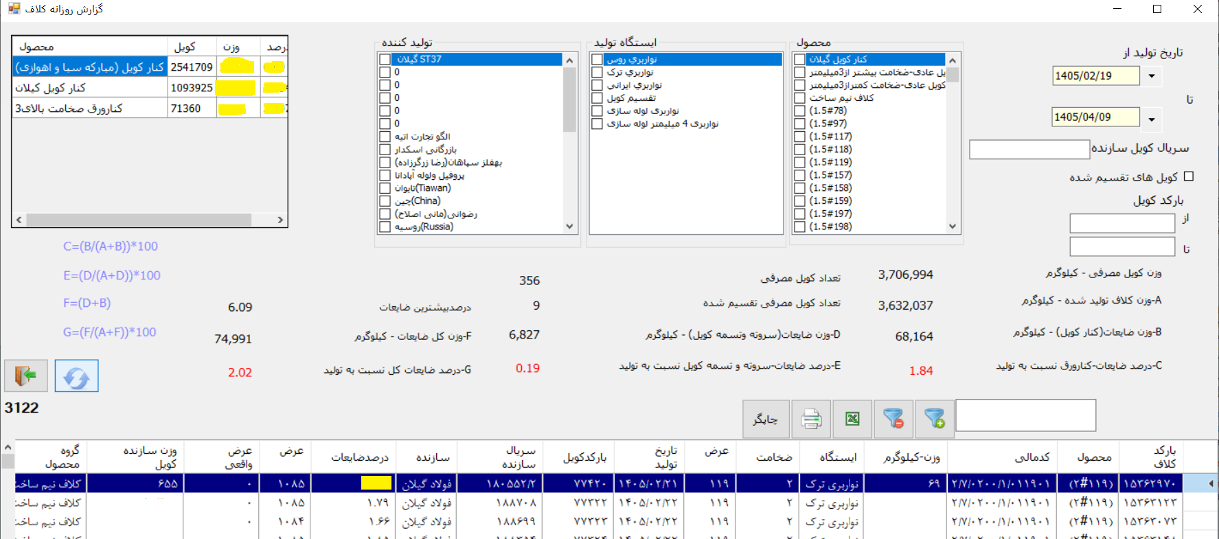Click waste percentage cell 1.66
Screen dimensions: 1219x539
[352, 522]
